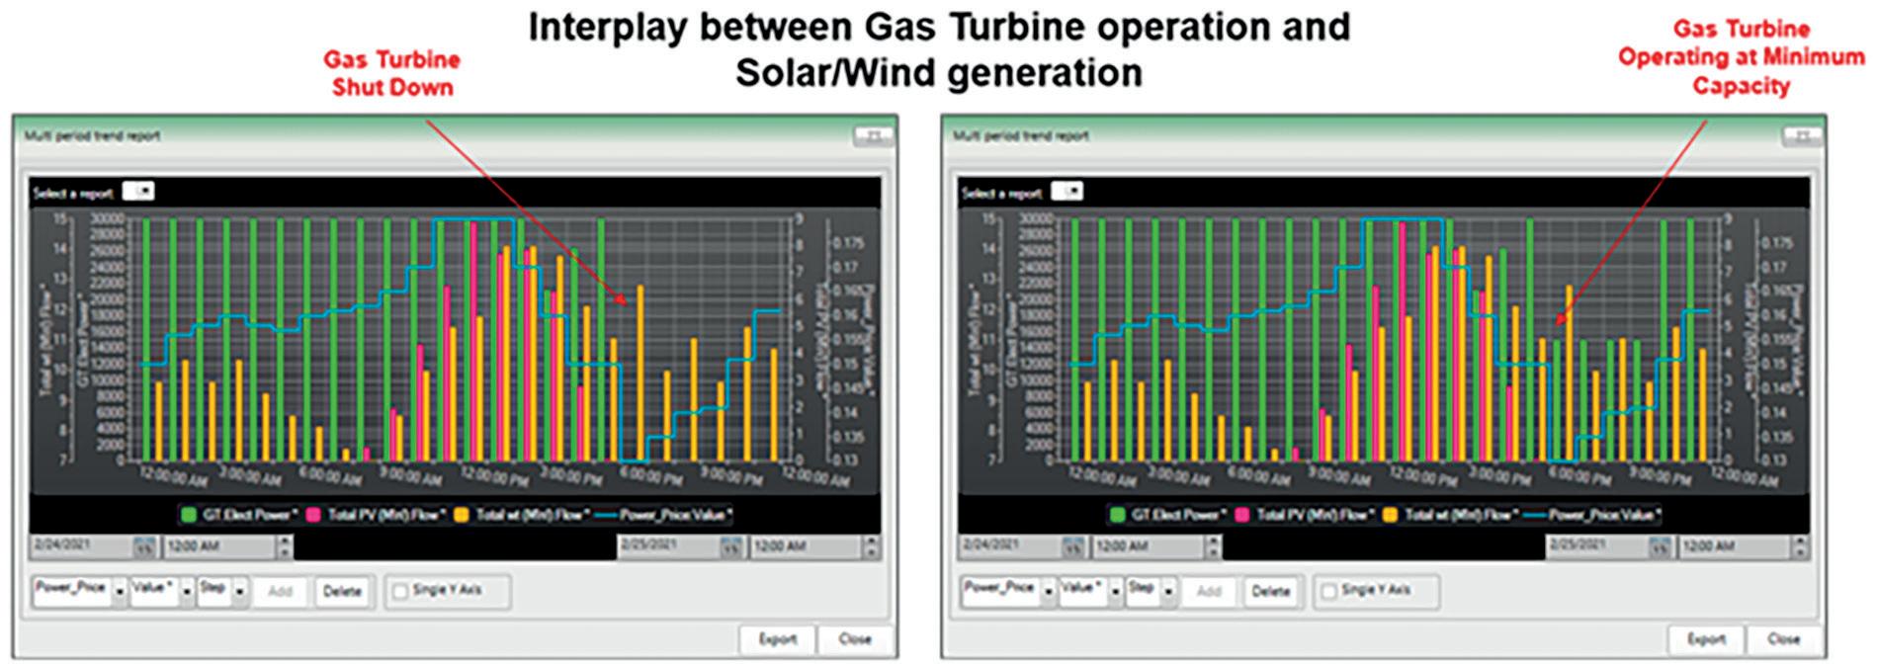Tick Single Y Axis checkbox in right window
The height and width of the screenshot is (670, 1877).
pyautogui.click(x=1329, y=591)
